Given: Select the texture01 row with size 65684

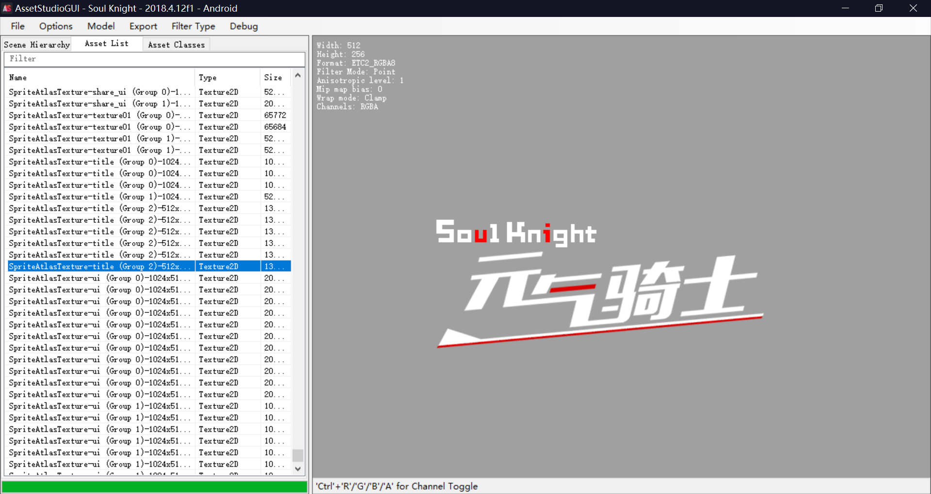Looking at the screenshot, I should pyautogui.click(x=149, y=127).
